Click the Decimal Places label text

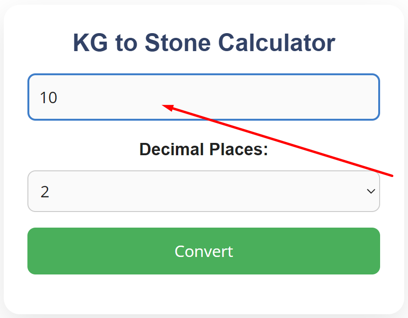(x=203, y=149)
